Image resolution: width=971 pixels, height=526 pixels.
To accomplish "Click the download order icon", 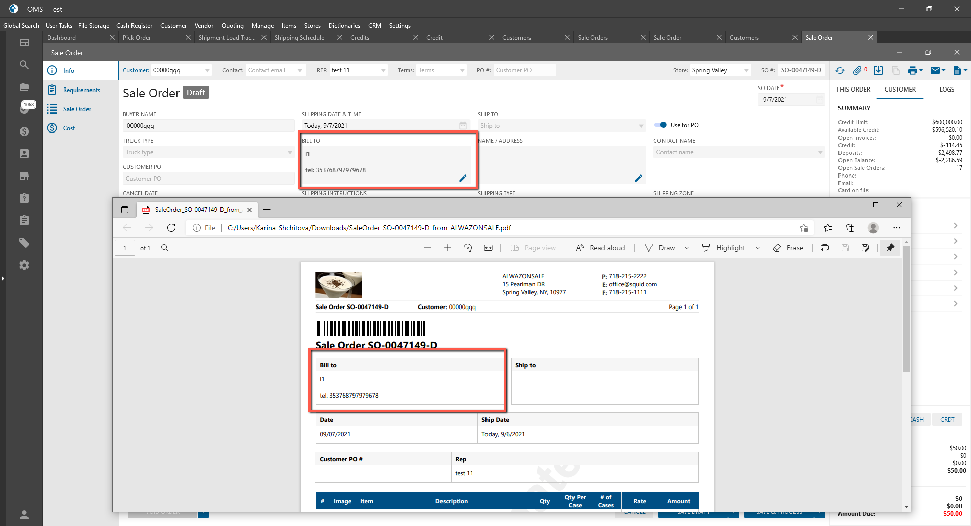I will pyautogui.click(x=878, y=71).
